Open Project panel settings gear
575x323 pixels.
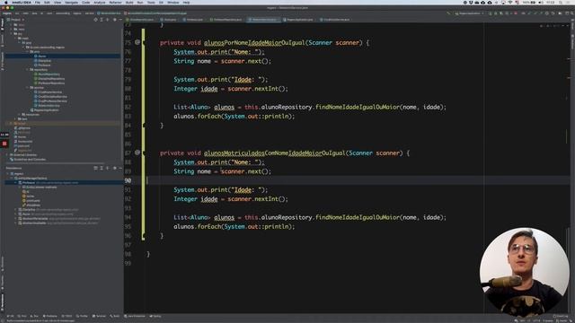click(114, 20)
